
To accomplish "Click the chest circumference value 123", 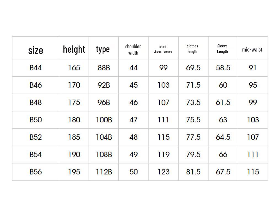I will 163,172.
